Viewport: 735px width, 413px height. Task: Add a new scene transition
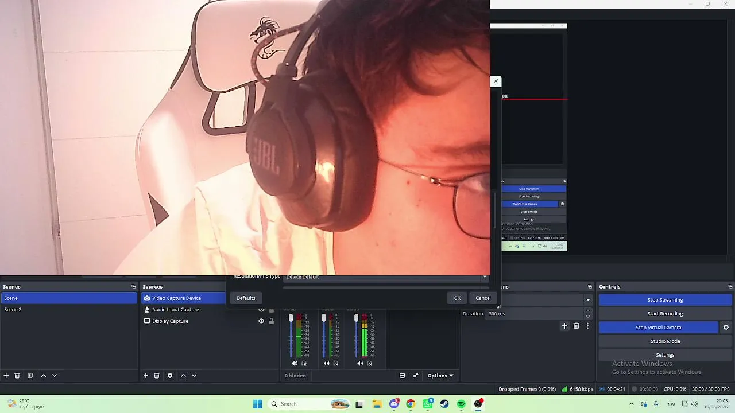point(564,326)
